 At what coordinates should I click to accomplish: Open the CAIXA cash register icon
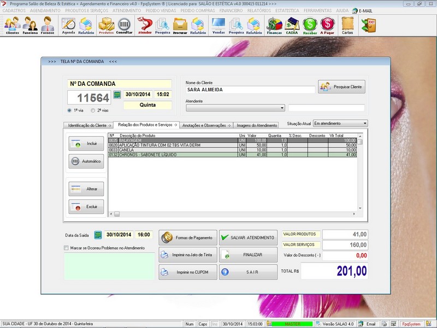292,25
